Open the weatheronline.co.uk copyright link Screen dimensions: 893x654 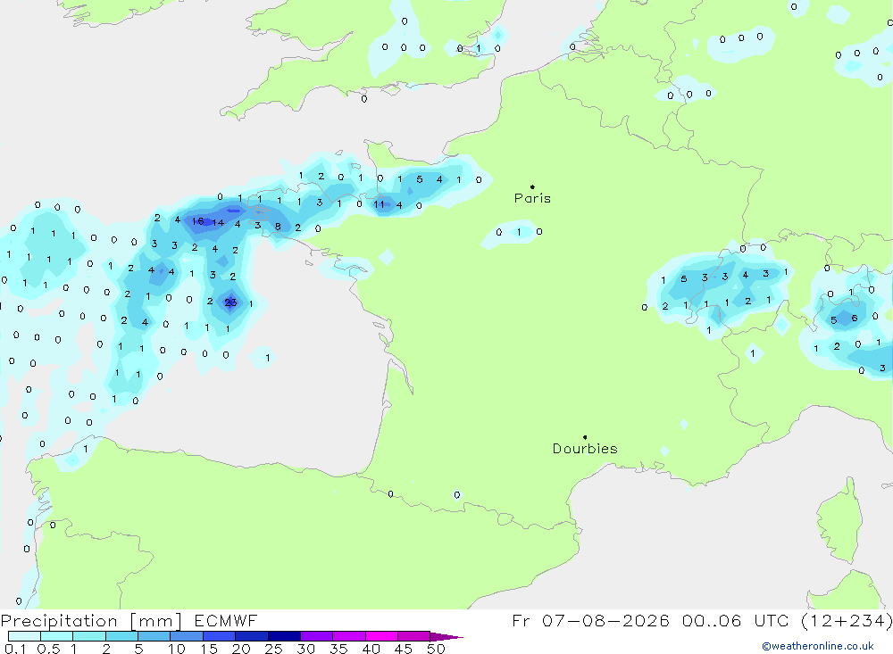click(x=818, y=646)
